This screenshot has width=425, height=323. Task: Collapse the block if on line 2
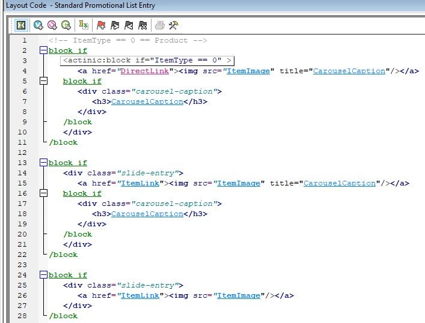point(43,51)
